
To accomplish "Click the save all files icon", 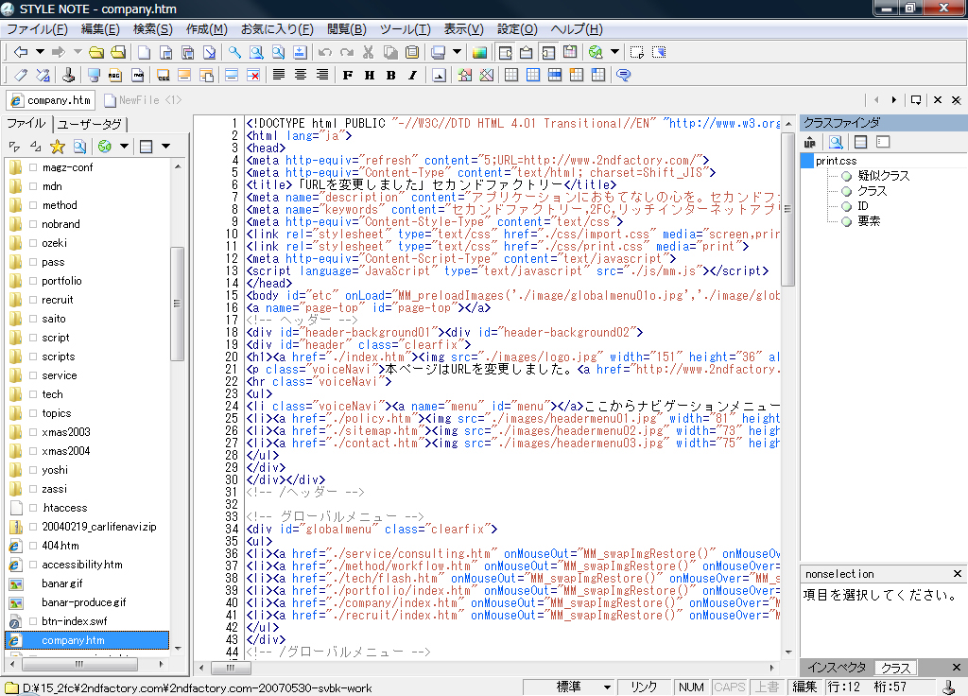I will pyautogui.click(x=188, y=53).
